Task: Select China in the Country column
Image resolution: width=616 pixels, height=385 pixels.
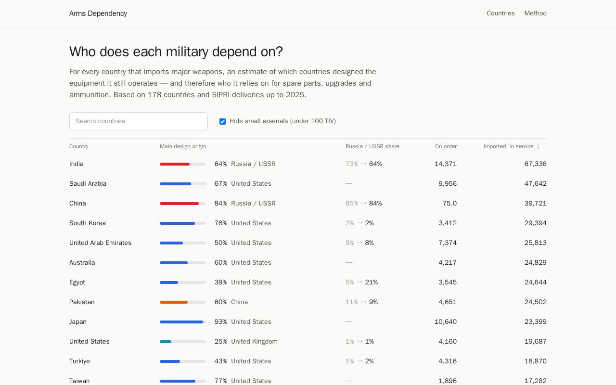Action: pos(77,204)
